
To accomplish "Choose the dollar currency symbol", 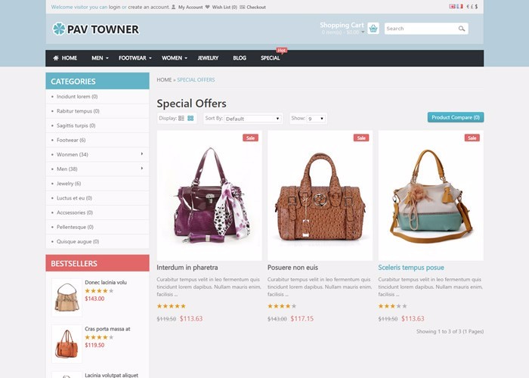I will coord(476,6).
